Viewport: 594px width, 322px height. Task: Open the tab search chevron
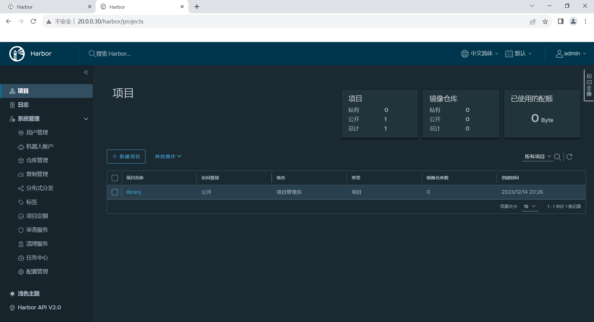pyautogui.click(x=532, y=6)
